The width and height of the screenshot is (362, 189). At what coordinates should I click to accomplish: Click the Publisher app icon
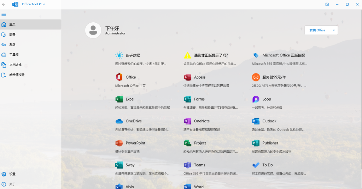click(x=256, y=143)
